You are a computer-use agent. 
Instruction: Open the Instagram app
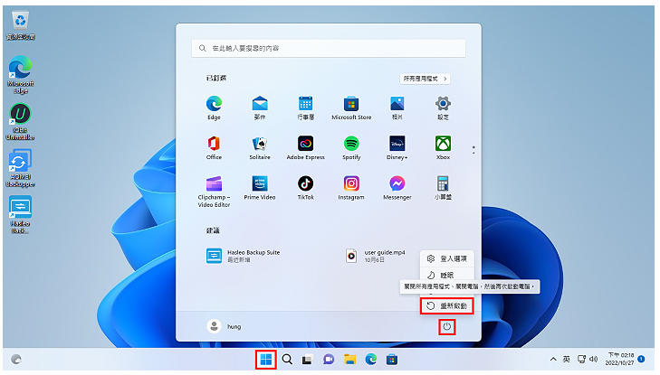pyautogui.click(x=351, y=188)
